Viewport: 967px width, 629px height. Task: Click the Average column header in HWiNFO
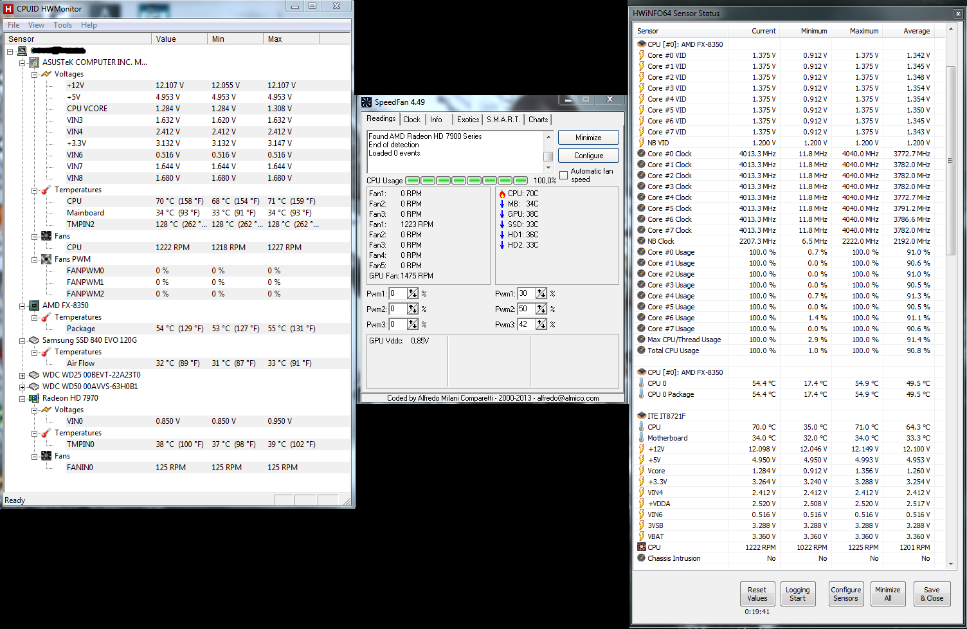[x=908, y=31]
